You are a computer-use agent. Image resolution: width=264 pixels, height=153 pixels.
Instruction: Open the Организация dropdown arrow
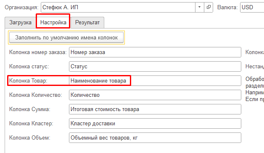click(x=200, y=7)
